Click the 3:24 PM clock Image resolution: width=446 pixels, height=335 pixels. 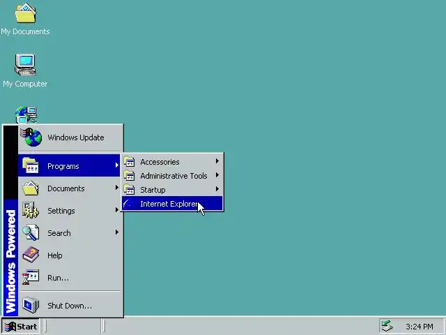[x=420, y=327]
